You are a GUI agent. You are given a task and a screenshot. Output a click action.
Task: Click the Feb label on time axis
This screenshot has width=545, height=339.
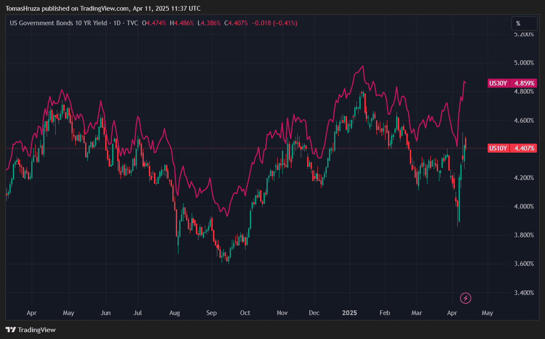385,313
